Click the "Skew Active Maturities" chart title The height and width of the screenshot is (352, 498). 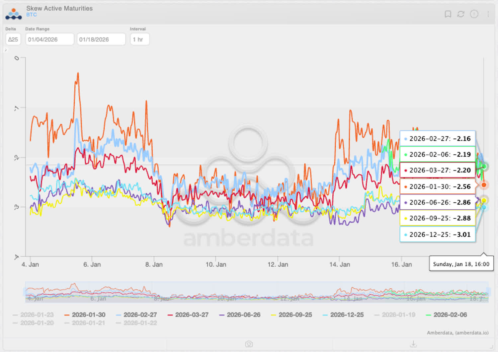click(x=59, y=8)
